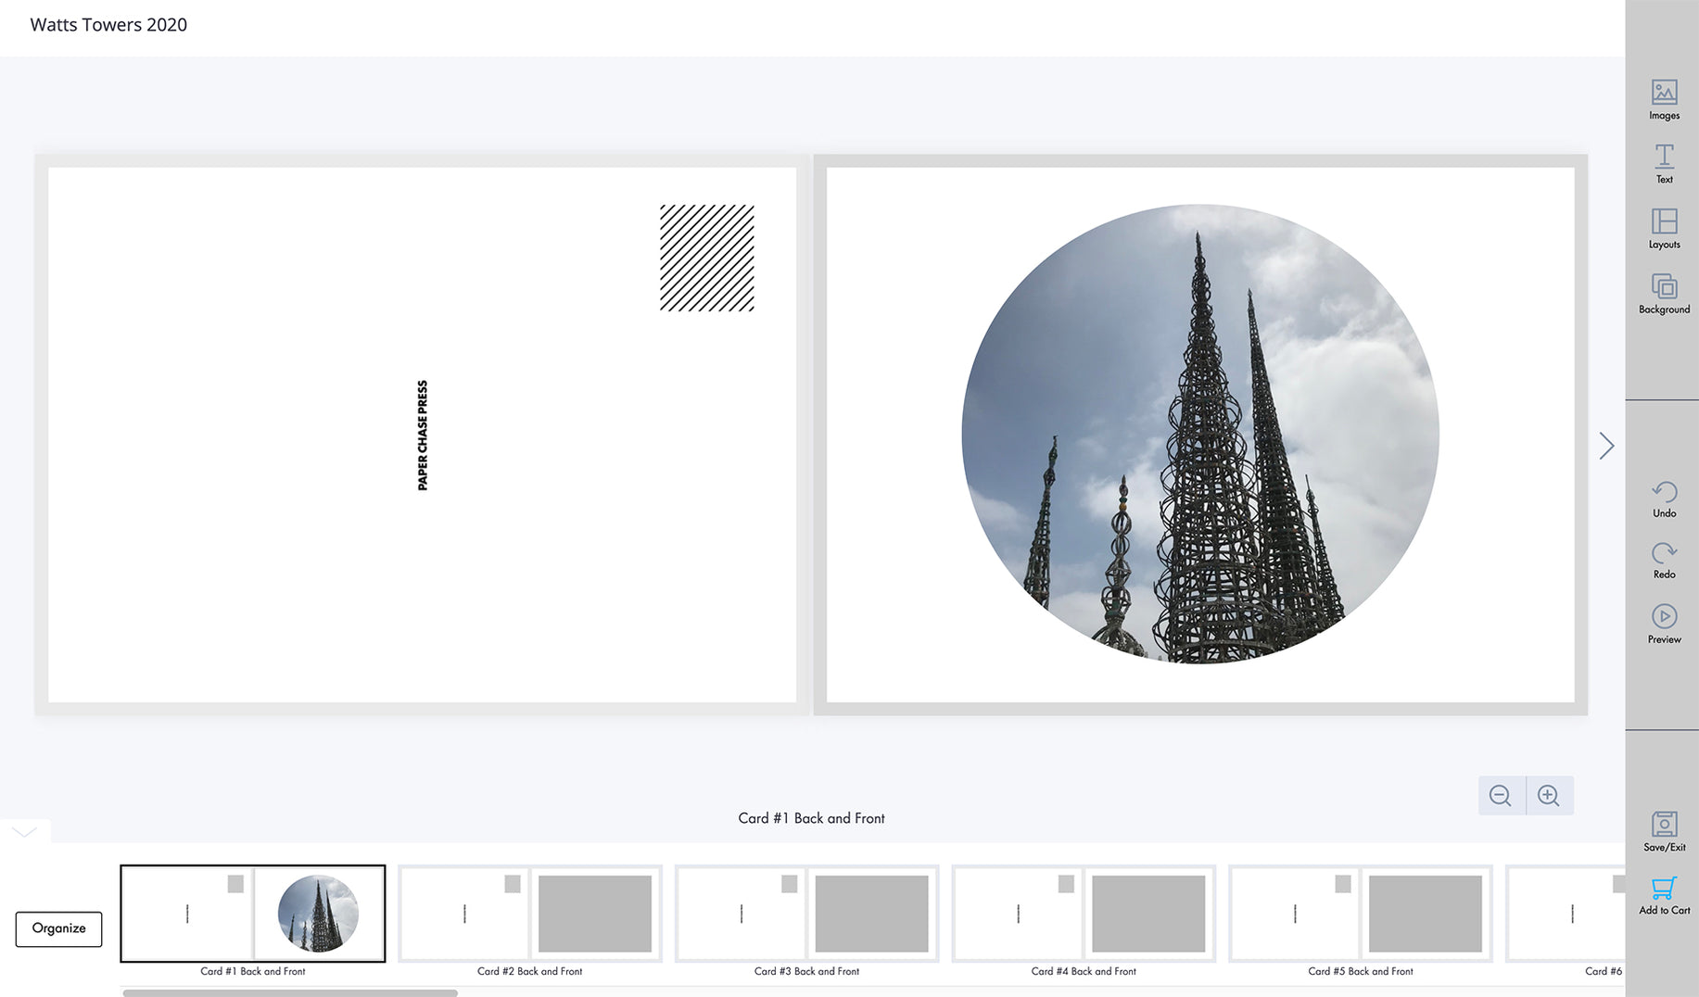Viewport: 1699px width, 997px height.
Task: Open the Background options
Action: coord(1664,293)
